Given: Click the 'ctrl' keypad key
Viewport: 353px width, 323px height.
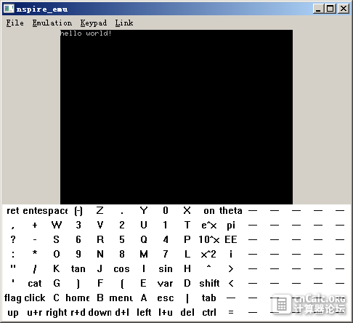Looking at the screenshot, I should (x=209, y=312).
